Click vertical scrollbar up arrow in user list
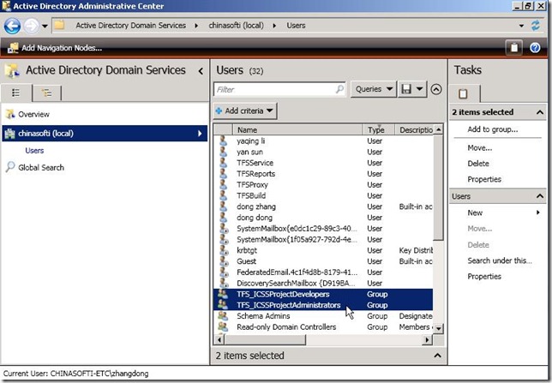This screenshot has width=552, height=383. pyautogui.click(x=438, y=129)
